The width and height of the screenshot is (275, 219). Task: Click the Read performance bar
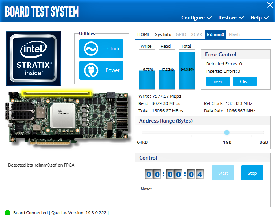[167, 69]
